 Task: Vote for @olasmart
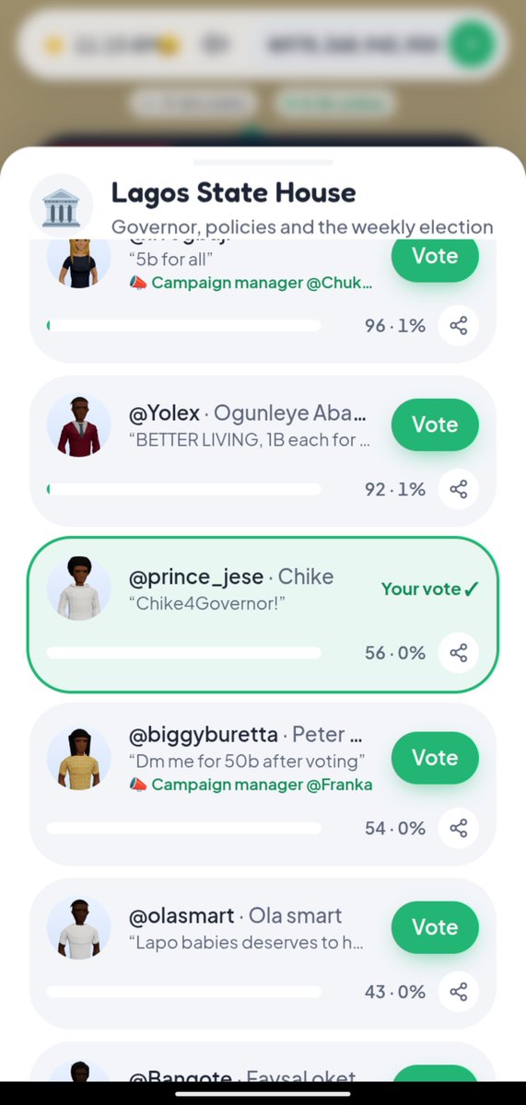(x=435, y=926)
